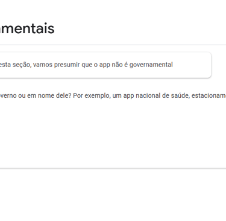This screenshot has height=221, width=226.
Task: Click the word "governamental" in the notice
Action: (151, 65)
